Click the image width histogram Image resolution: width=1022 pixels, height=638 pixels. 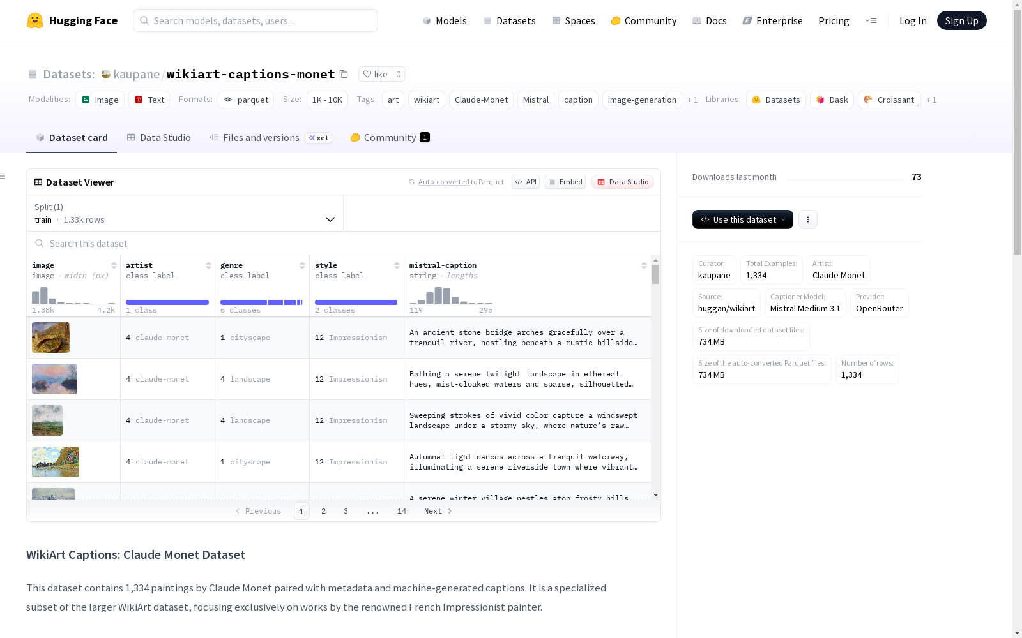pos(73,295)
